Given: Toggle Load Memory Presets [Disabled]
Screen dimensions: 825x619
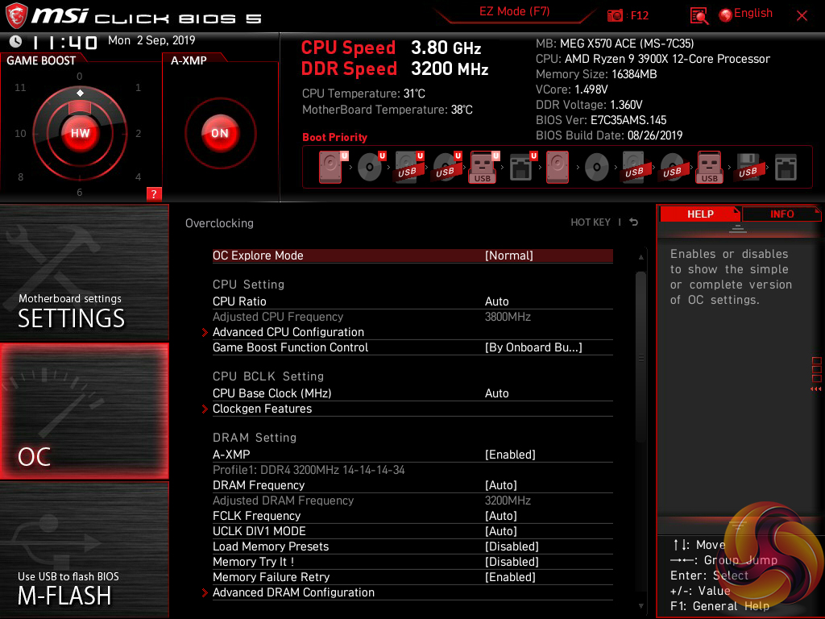Looking at the screenshot, I should point(412,546).
